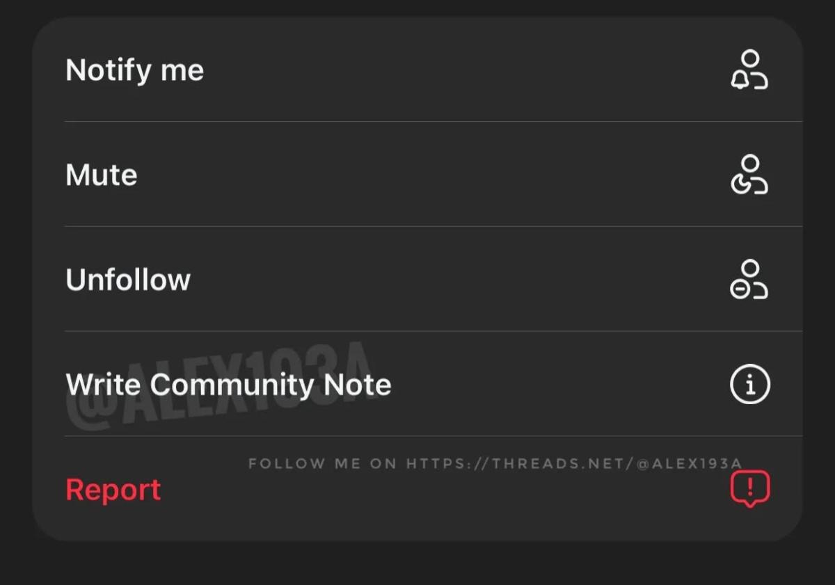835x585 pixels.
Task: Tap the "Unfollow" text label
Action: click(x=128, y=280)
